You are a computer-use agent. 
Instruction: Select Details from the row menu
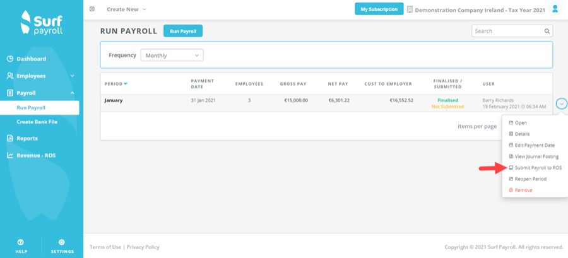tap(523, 134)
